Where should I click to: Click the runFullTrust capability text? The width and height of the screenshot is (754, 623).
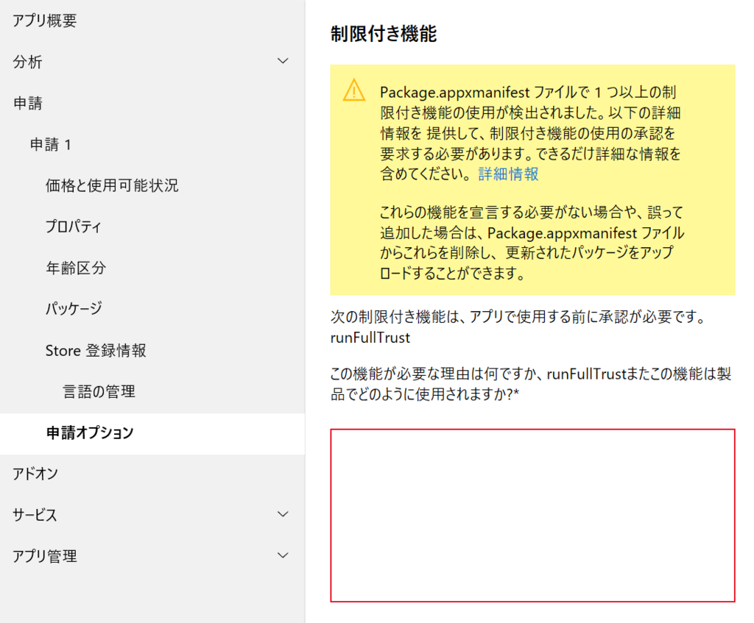pos(370,338)
